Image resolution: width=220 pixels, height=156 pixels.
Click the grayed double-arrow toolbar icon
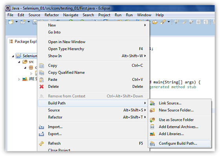(191, 22)
